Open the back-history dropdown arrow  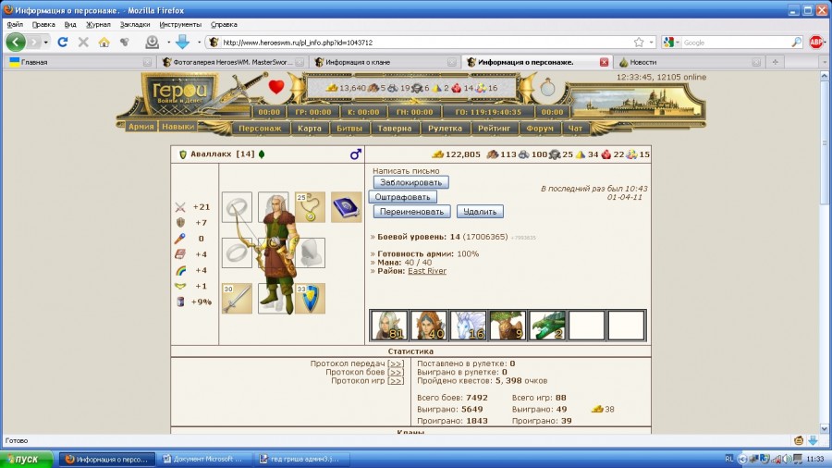tap(45, 43)
